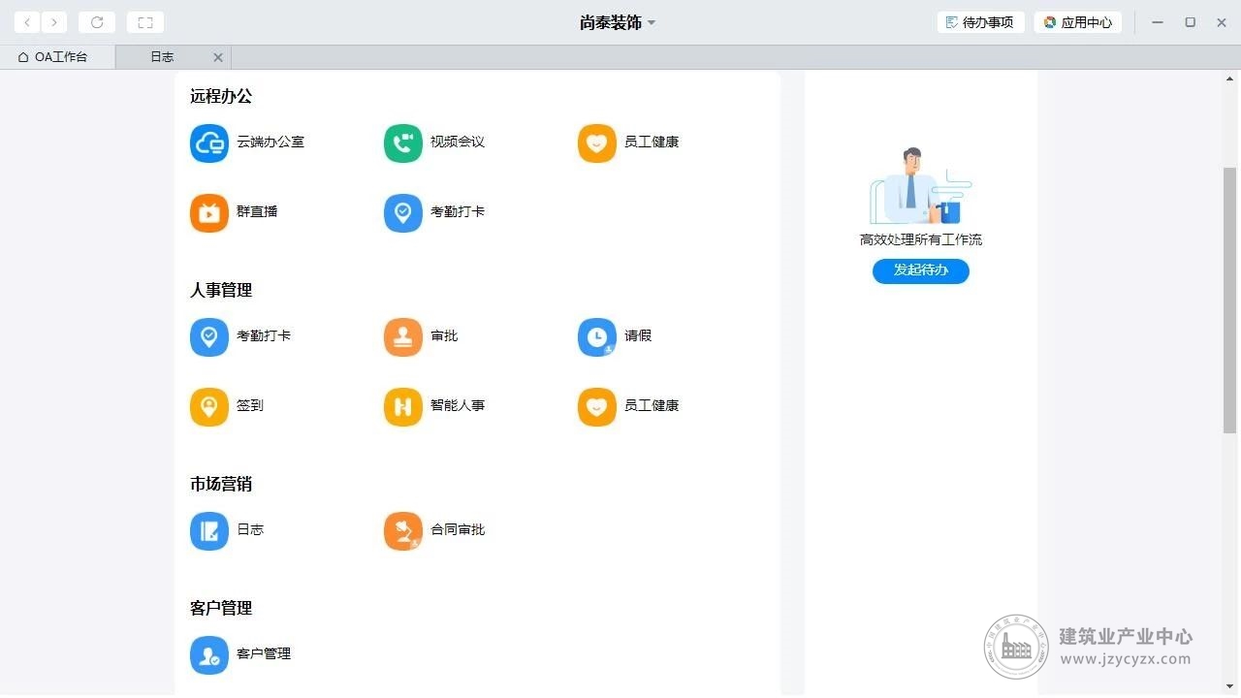
Task: Click the 请假 label text
Action: point(638,335)
